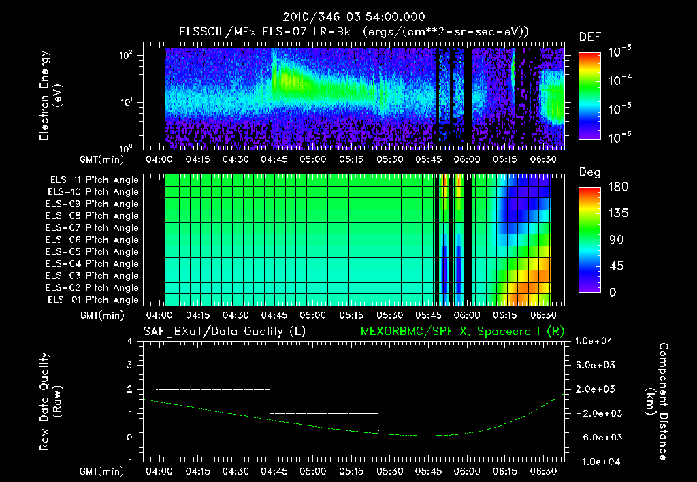Click the DEF color bar
The width and height of the screenshot is (697, 482).
point(589,96)
